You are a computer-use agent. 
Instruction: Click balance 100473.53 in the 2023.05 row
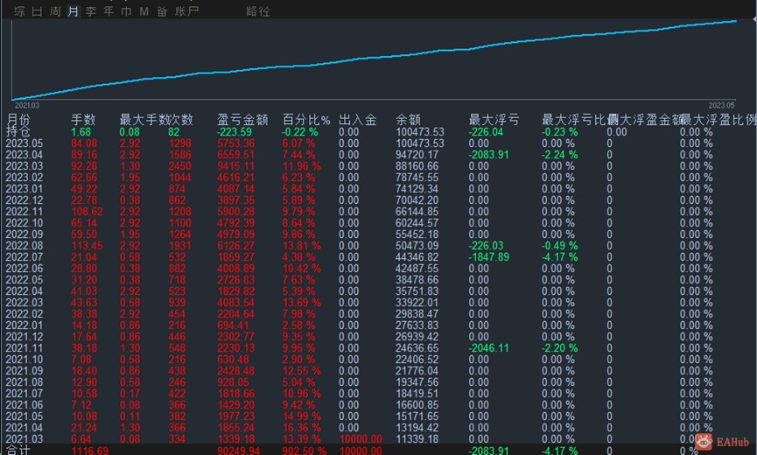pos(419,143)
